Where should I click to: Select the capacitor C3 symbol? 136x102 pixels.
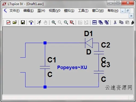[x=99, y=72]
